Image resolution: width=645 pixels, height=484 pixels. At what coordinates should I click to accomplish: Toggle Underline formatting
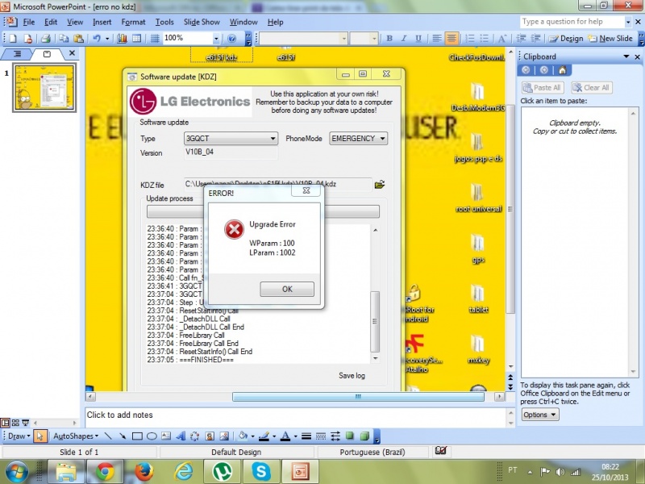click(418, 39)
